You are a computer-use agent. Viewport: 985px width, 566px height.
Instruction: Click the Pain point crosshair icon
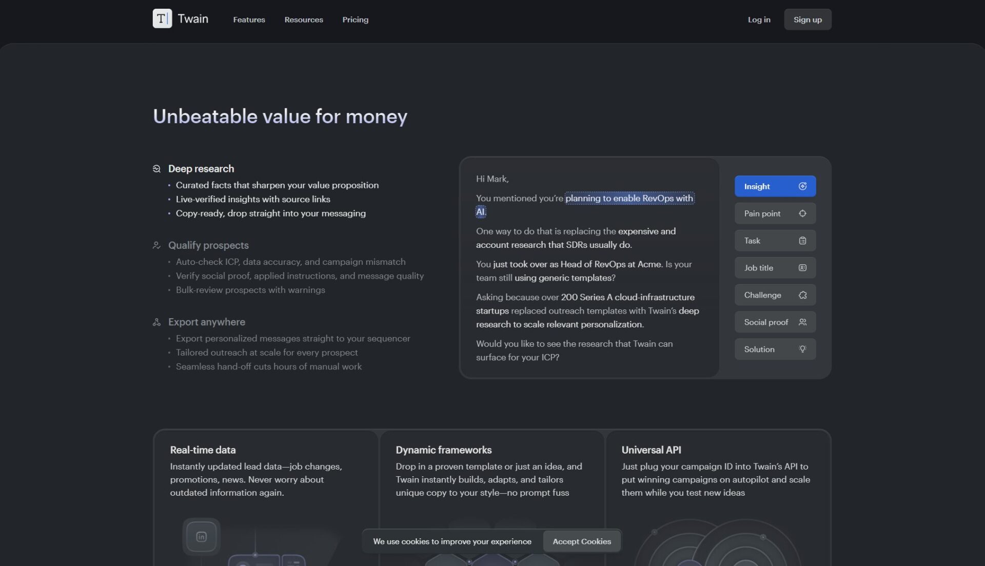(802, 213)
